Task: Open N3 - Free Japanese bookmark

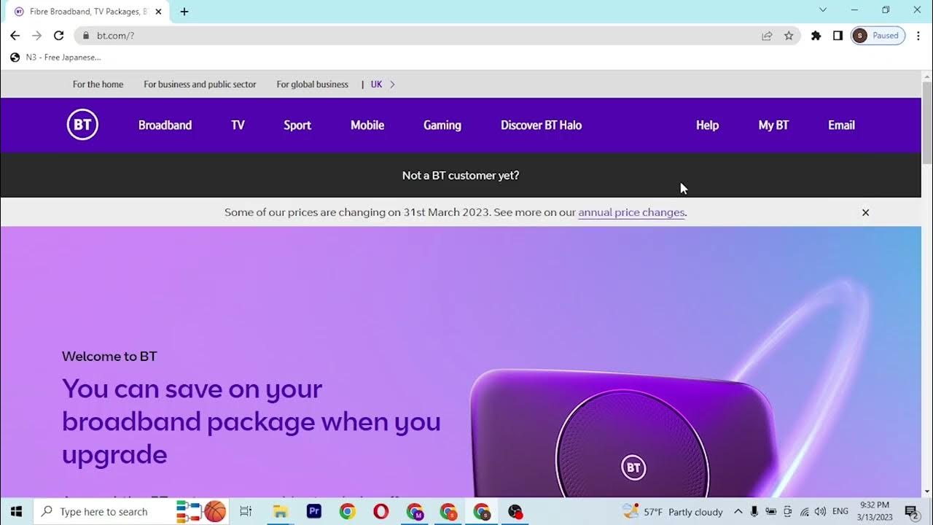Action: tap(56, 58)
